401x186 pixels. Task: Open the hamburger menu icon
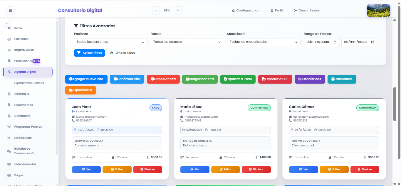pos(10,11)
